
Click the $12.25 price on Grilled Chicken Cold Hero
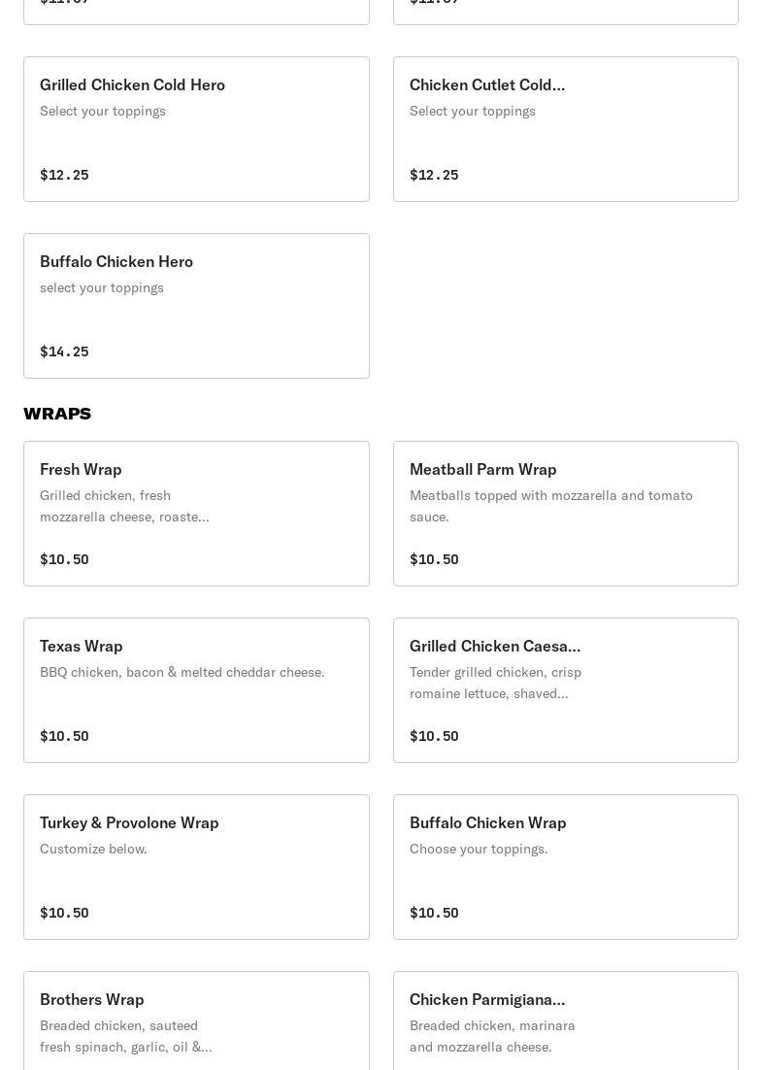64,175
